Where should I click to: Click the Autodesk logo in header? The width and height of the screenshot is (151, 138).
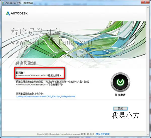coord(17,13)
